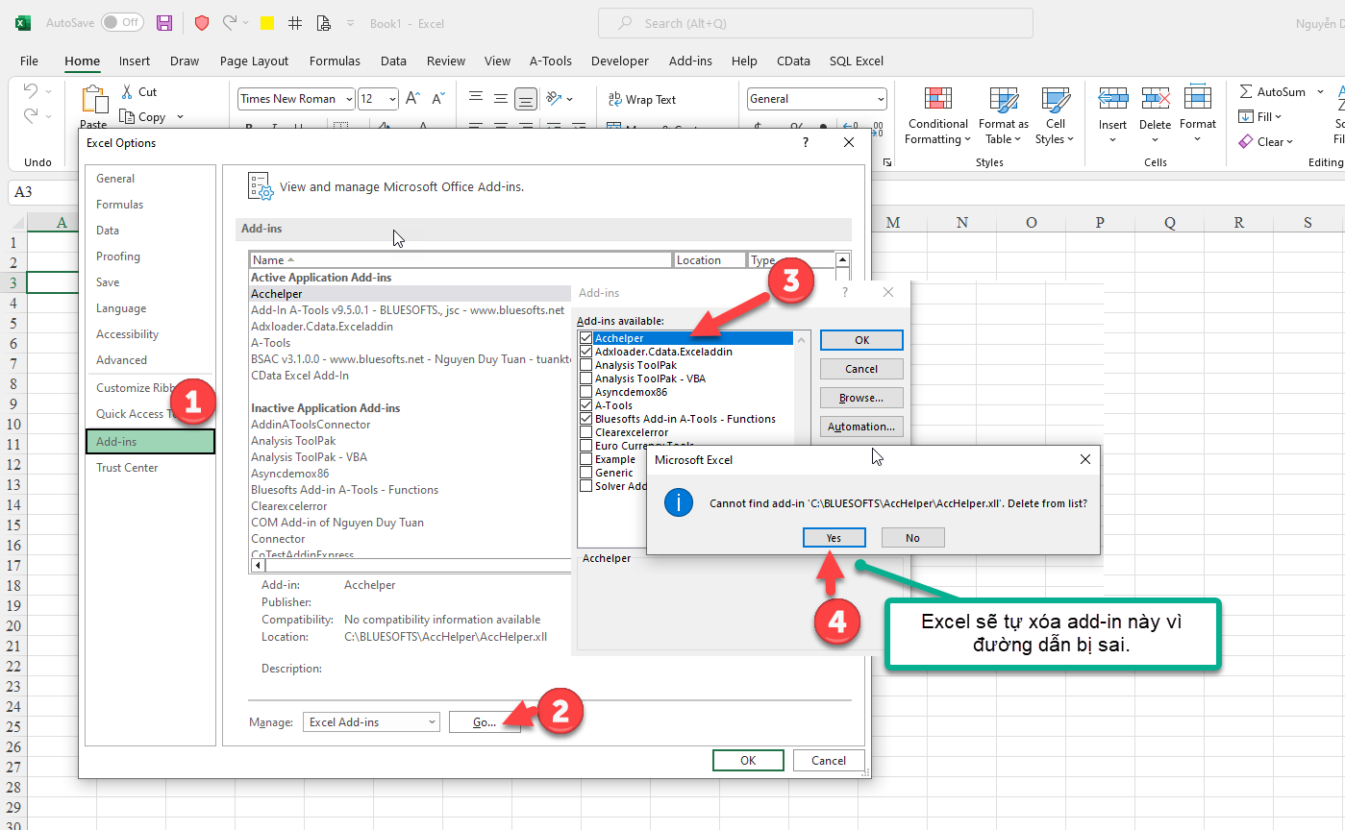Switch to the Developer ribbon tab
Image resolution: width=1345 pixels, height=830 pixels.
(x=620, y=61)
